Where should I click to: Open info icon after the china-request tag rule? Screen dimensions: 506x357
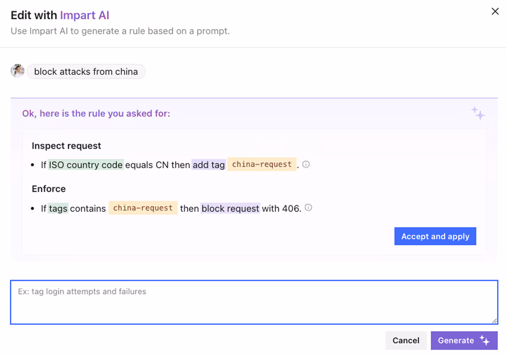coord(306,164)
